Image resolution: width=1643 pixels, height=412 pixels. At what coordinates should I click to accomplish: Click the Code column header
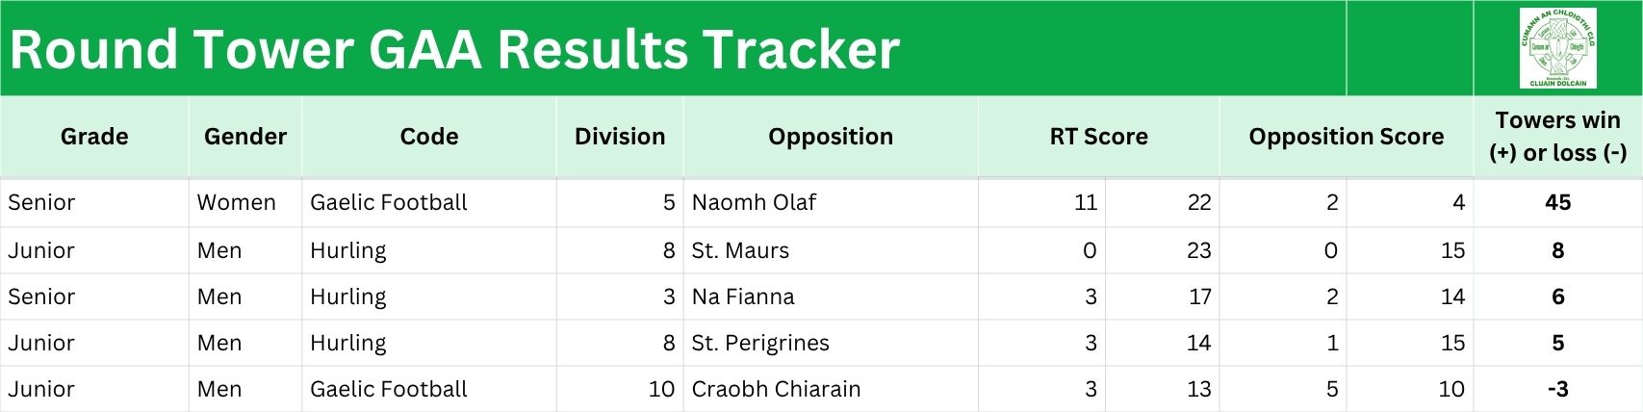tap(429, 137)
